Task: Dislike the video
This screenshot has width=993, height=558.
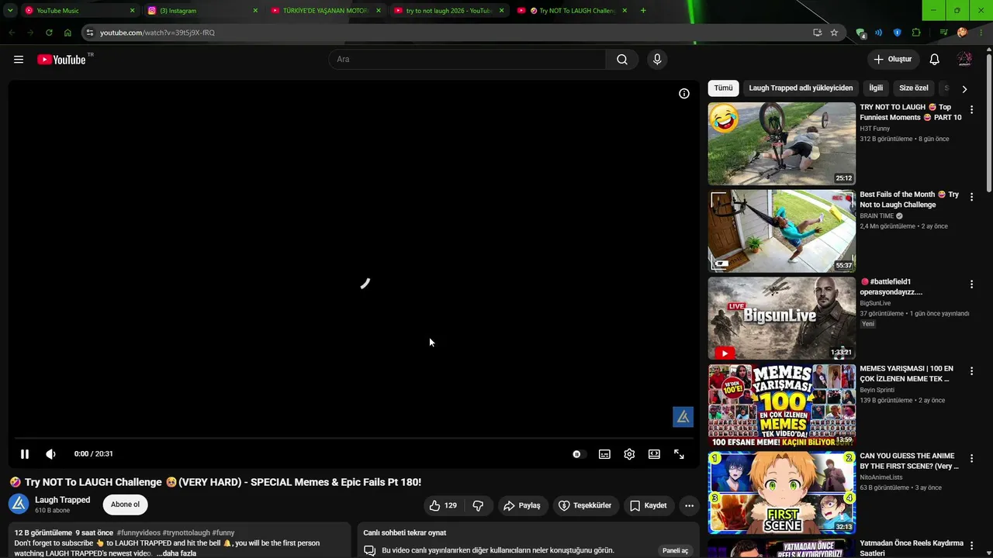Action: tap(478, 505)
